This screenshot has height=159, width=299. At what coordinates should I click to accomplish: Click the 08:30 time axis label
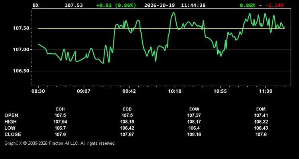click(x=38, y=91)
